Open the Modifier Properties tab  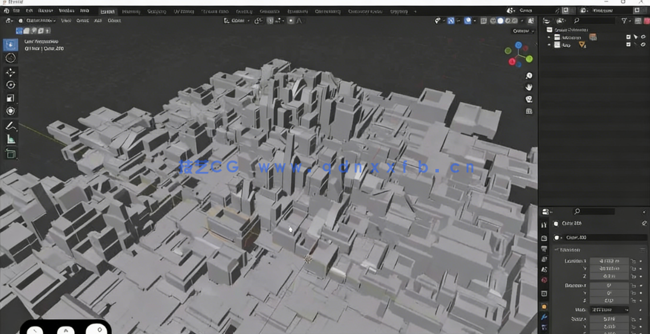[543, 317]
